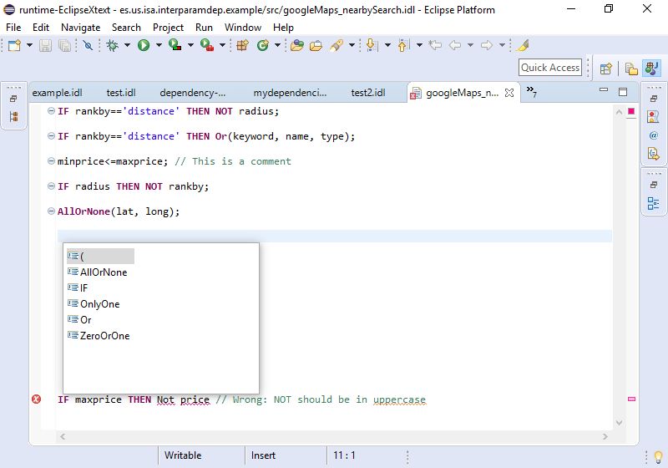Select ZeroOrOne proposal in autocomplete popup
Image resolution: width=668 pixels, height=468 pixels.
tap(105, 335)
